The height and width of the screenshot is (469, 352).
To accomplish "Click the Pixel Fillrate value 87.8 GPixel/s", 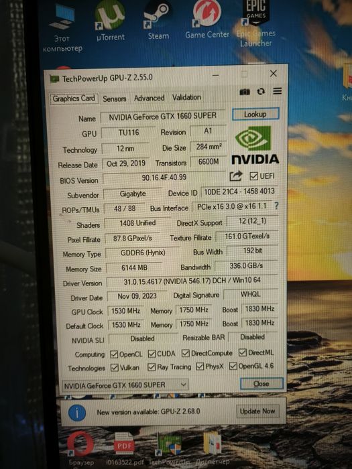I will point(132,239).
